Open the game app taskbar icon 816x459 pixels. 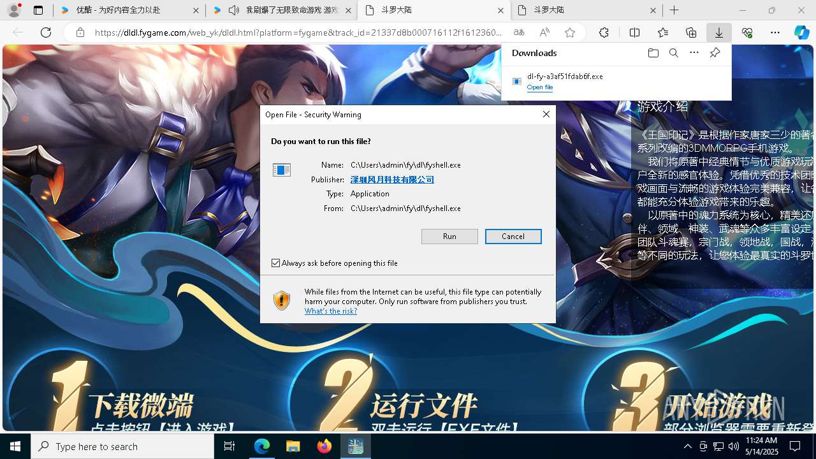point(356,446)
